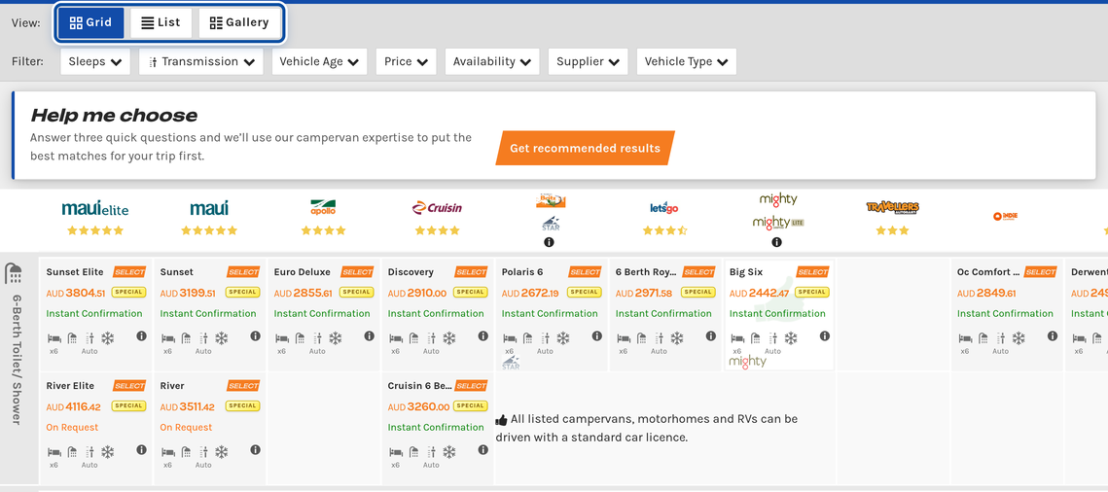Click price AUD 3511.42 on River card
This screenshot has width=1108, height=492.
click(x=187, y=406)
